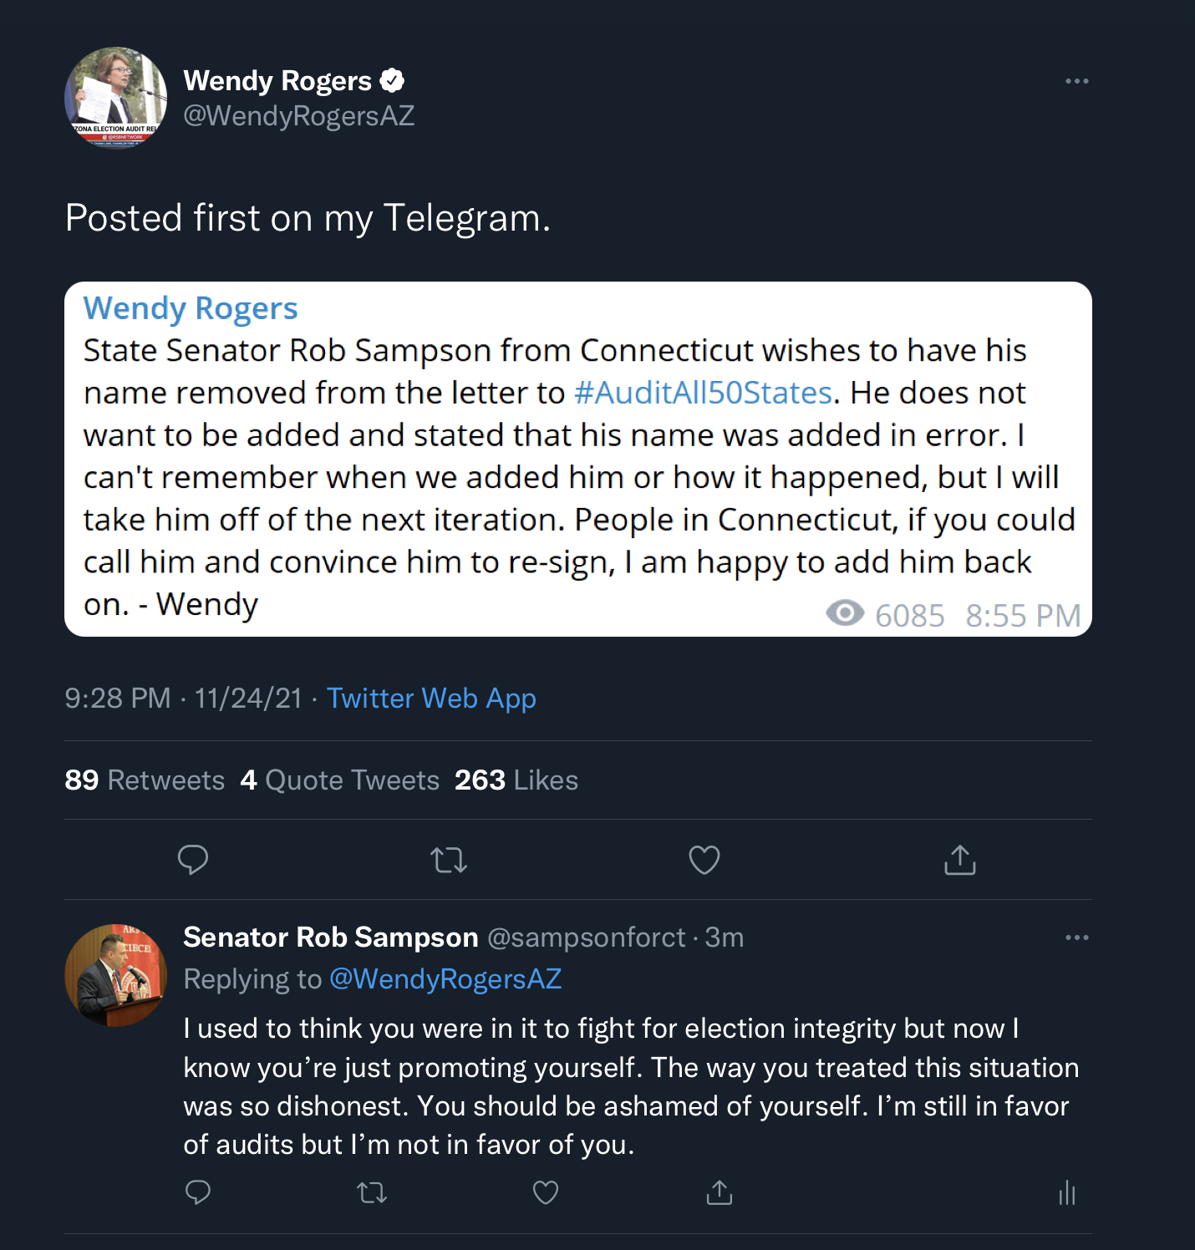
Task: Like Senator Rob Sampson's reply
Action: (x=546, y=1192)
